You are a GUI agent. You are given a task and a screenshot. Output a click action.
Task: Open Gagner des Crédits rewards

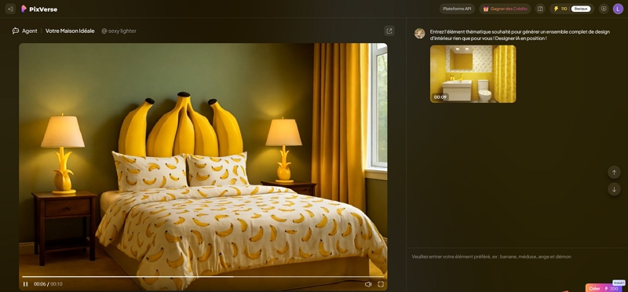(x=505, y=9)
